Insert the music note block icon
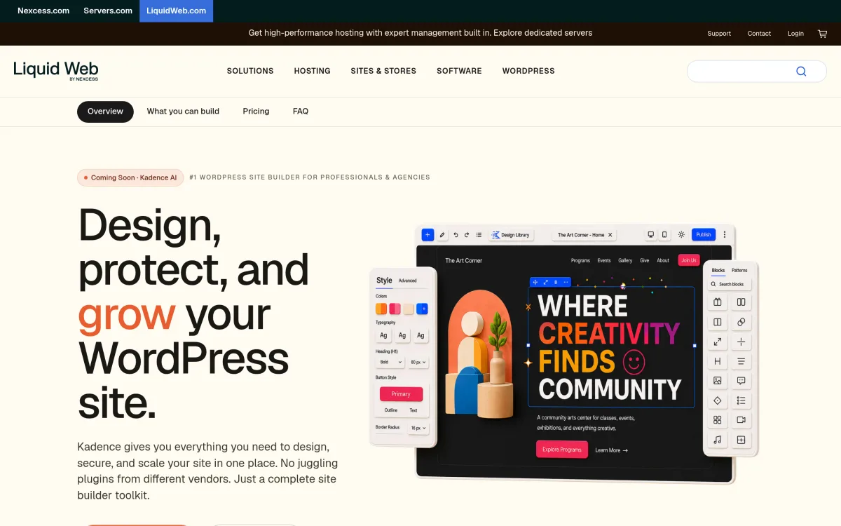Screen dimensions: 841x526 click(718, 440)
